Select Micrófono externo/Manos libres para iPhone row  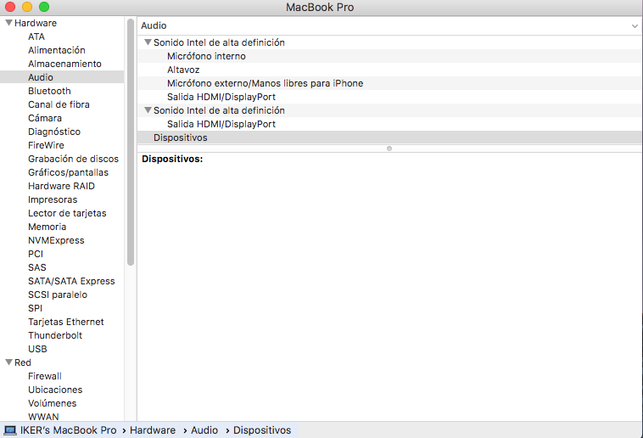(389, 83)
